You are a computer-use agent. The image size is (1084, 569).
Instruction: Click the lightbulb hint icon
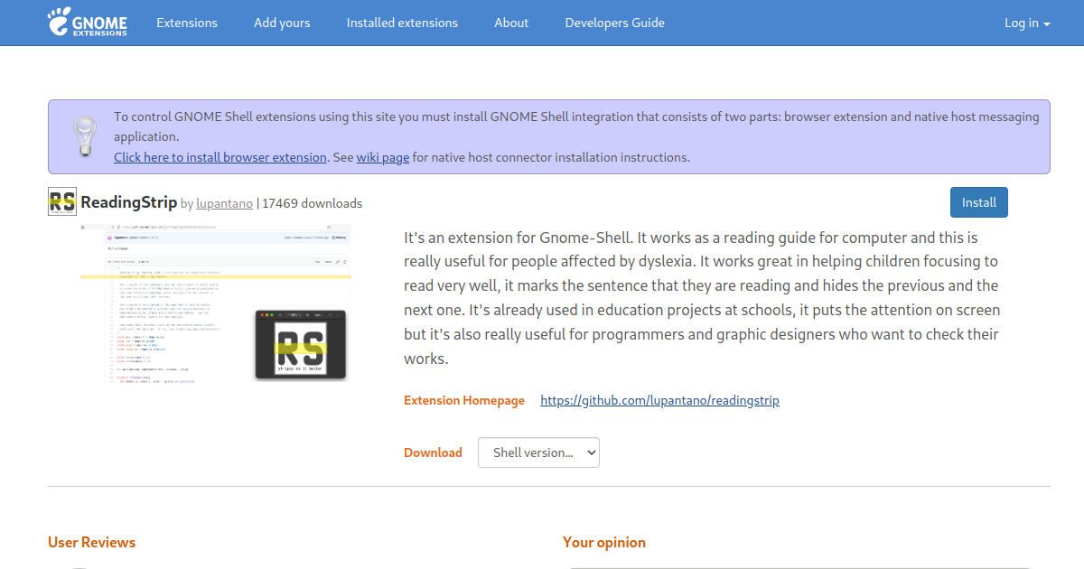pos(84,137)
